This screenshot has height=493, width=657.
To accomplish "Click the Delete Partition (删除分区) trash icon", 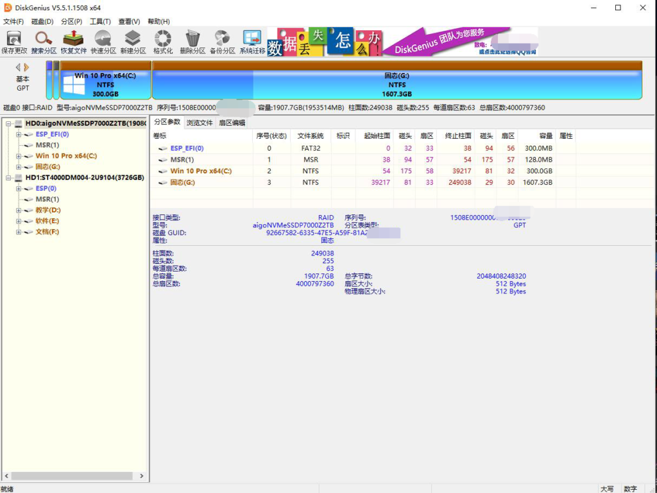I will coord(192,42).
